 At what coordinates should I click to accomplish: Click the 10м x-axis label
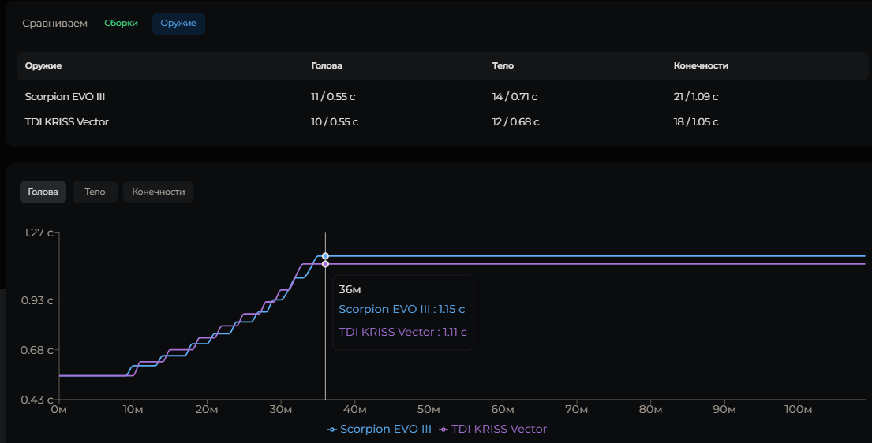(133, 410)
